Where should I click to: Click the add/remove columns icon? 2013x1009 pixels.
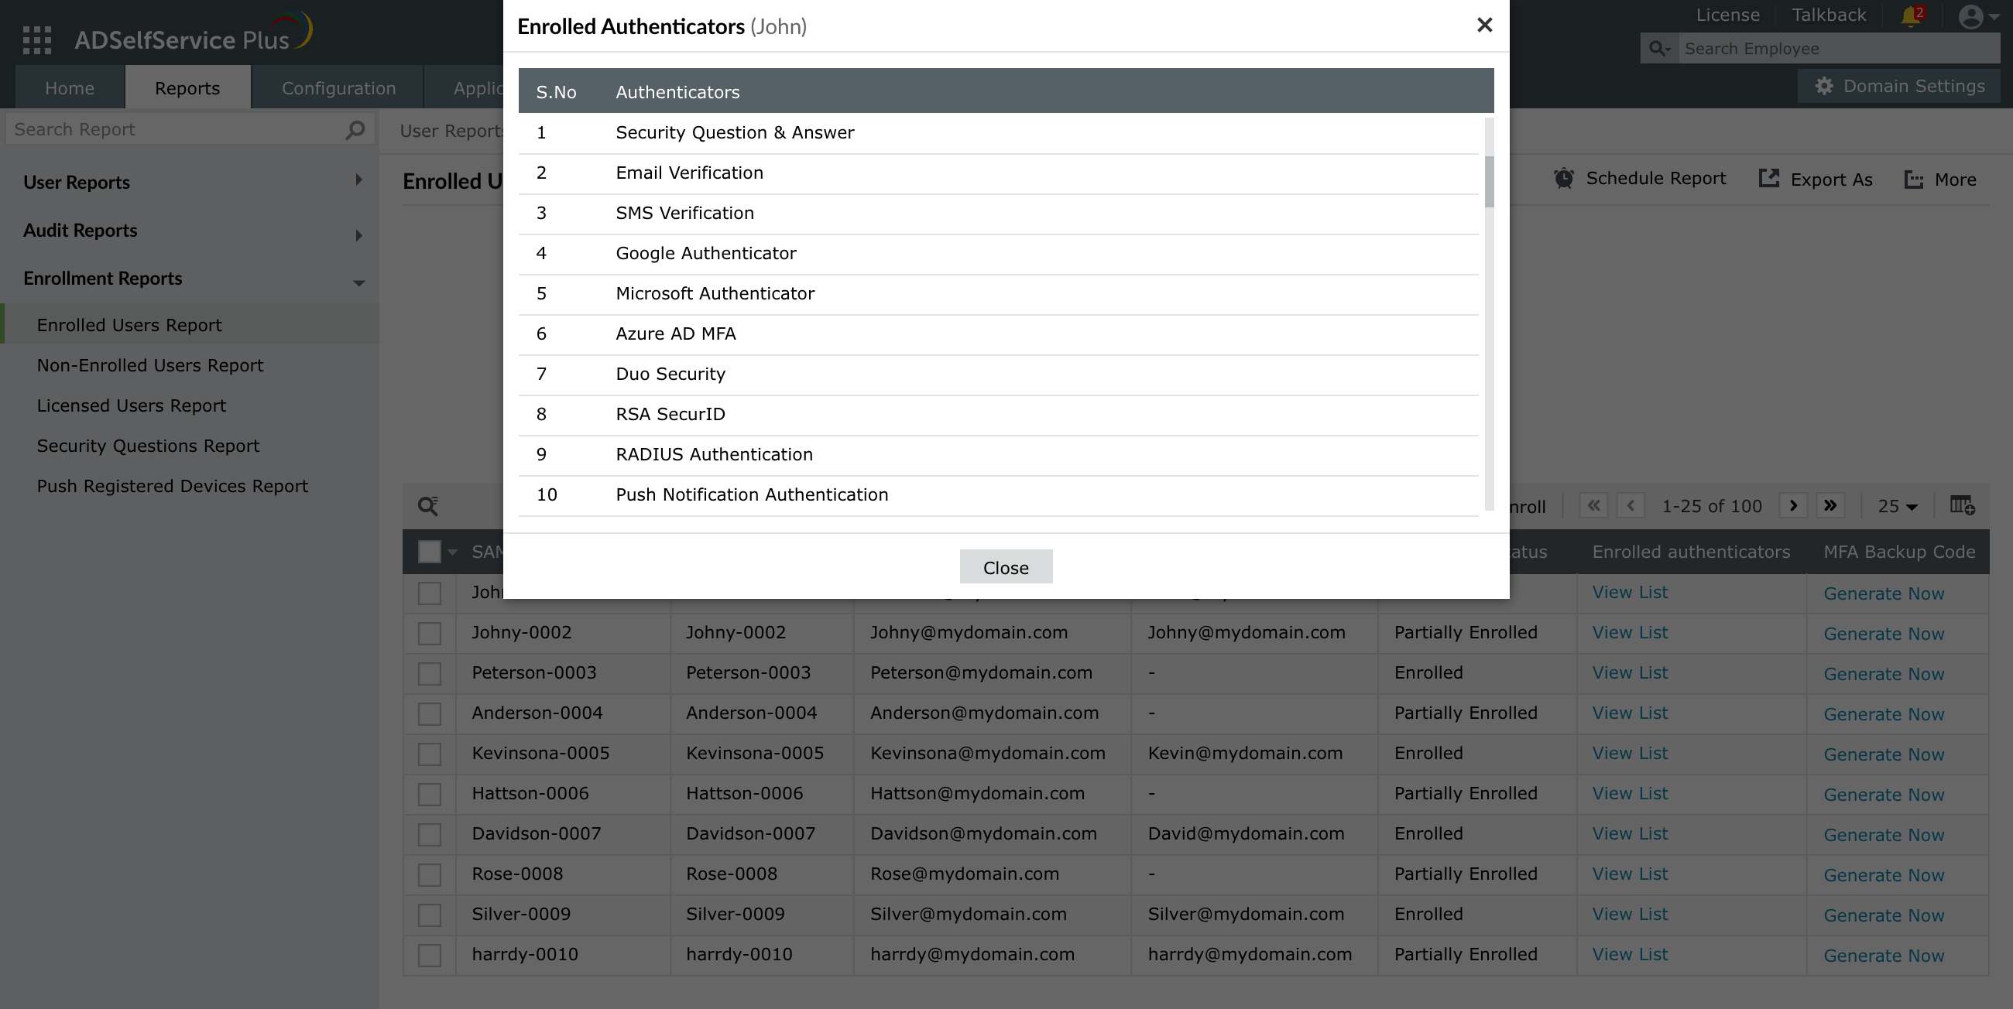1961,505
